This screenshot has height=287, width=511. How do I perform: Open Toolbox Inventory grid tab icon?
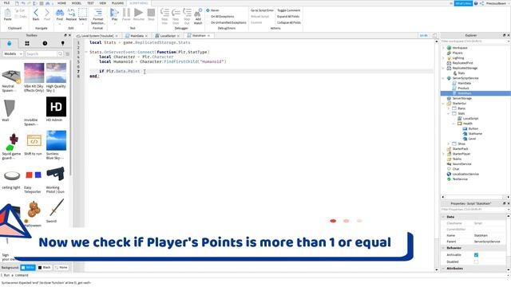27,43
